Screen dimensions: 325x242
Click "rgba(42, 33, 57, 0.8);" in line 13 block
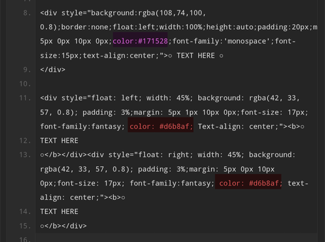pos(86,169)
